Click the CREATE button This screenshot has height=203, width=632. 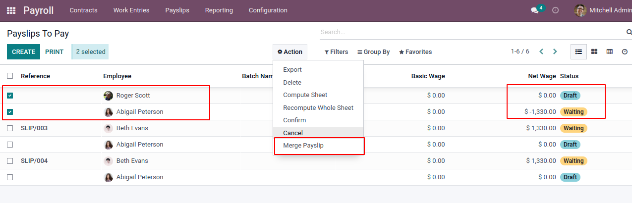pyautogui.click(x=23, y=52)
